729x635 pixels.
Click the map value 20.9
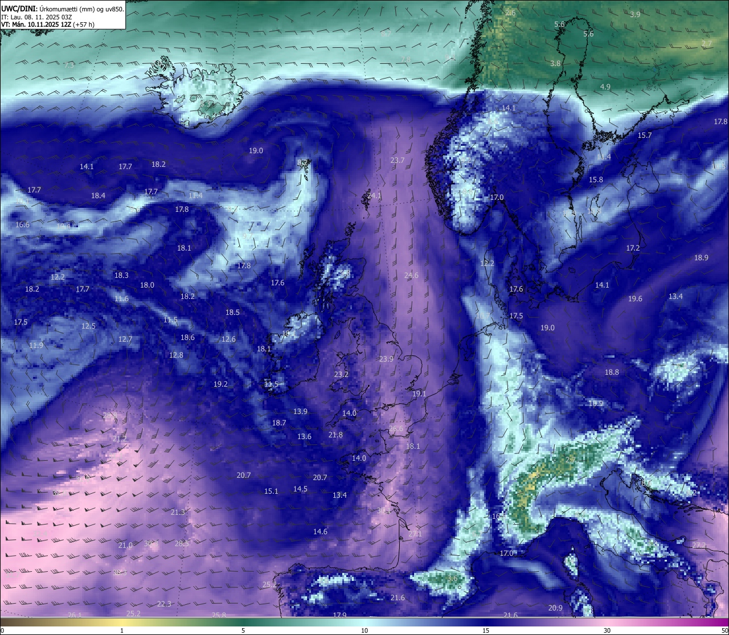coord(555,608)
